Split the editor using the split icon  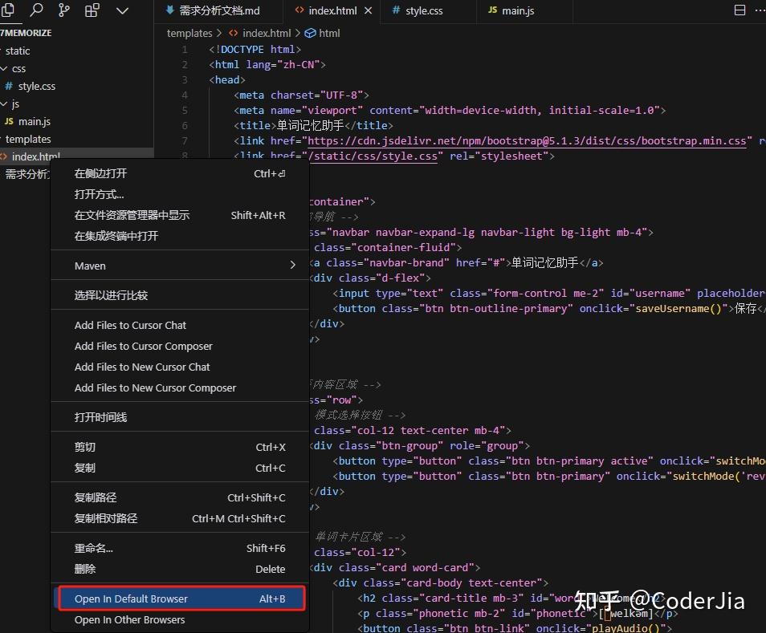(x=739, y=10)
